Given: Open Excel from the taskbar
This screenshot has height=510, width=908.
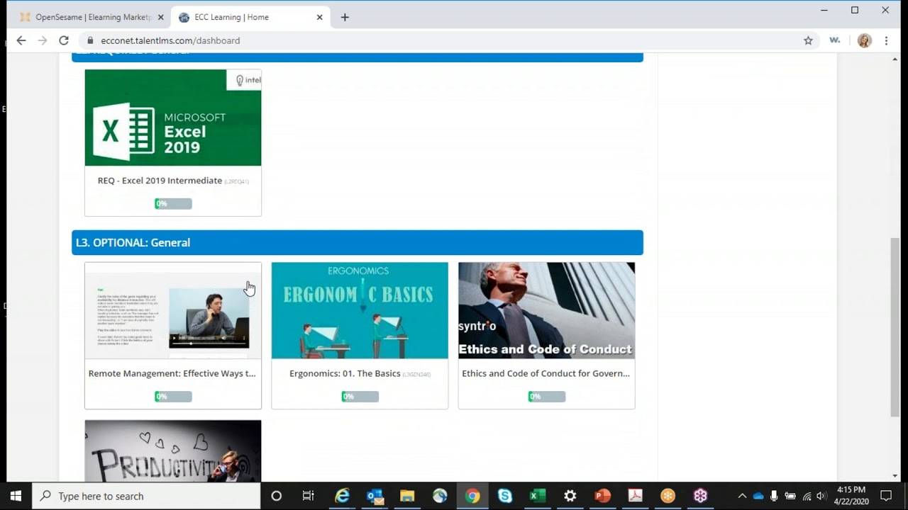Looking at the screenshot, I should click(538, 496).
